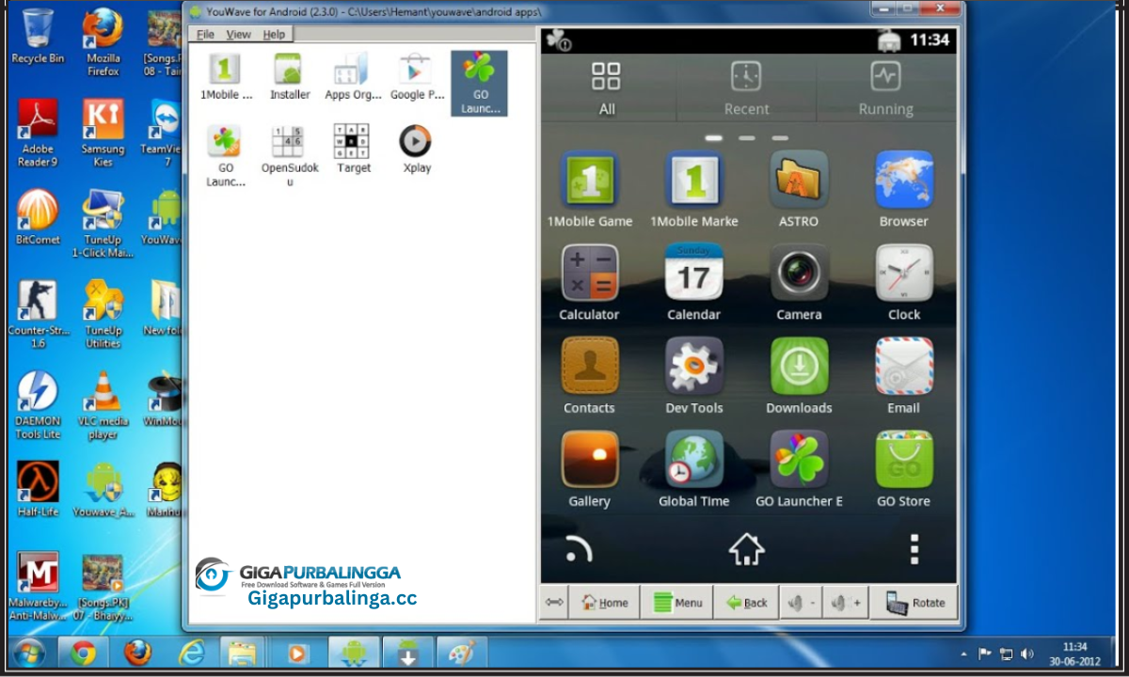Go to the second drawer page indicator
This screenshot has width=1129, height=677.
pyautogui.click(x=747, y=137)
